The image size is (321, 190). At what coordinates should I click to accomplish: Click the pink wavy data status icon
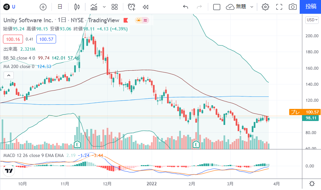tap(145, 20)
